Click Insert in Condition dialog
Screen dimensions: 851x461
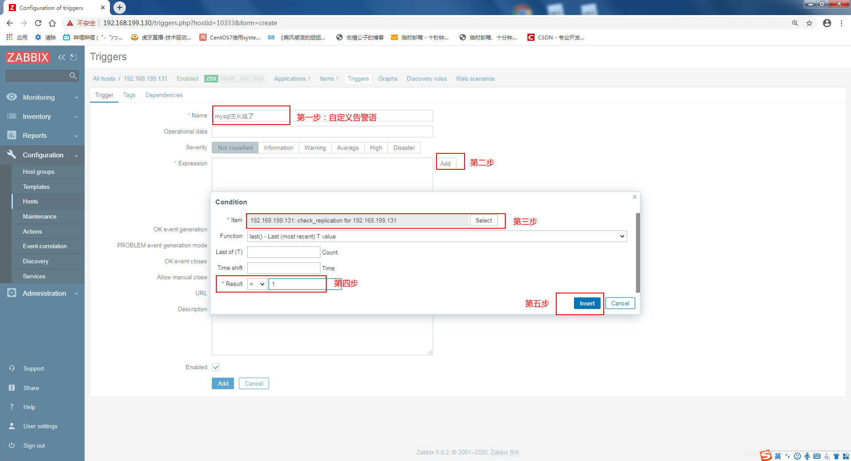tap(587, 303)
